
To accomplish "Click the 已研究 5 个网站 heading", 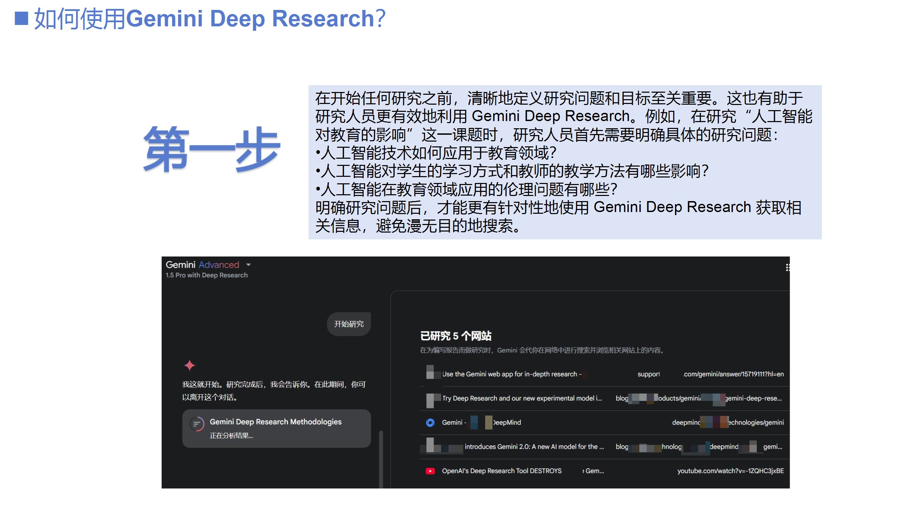I will (x=455, y=336).
